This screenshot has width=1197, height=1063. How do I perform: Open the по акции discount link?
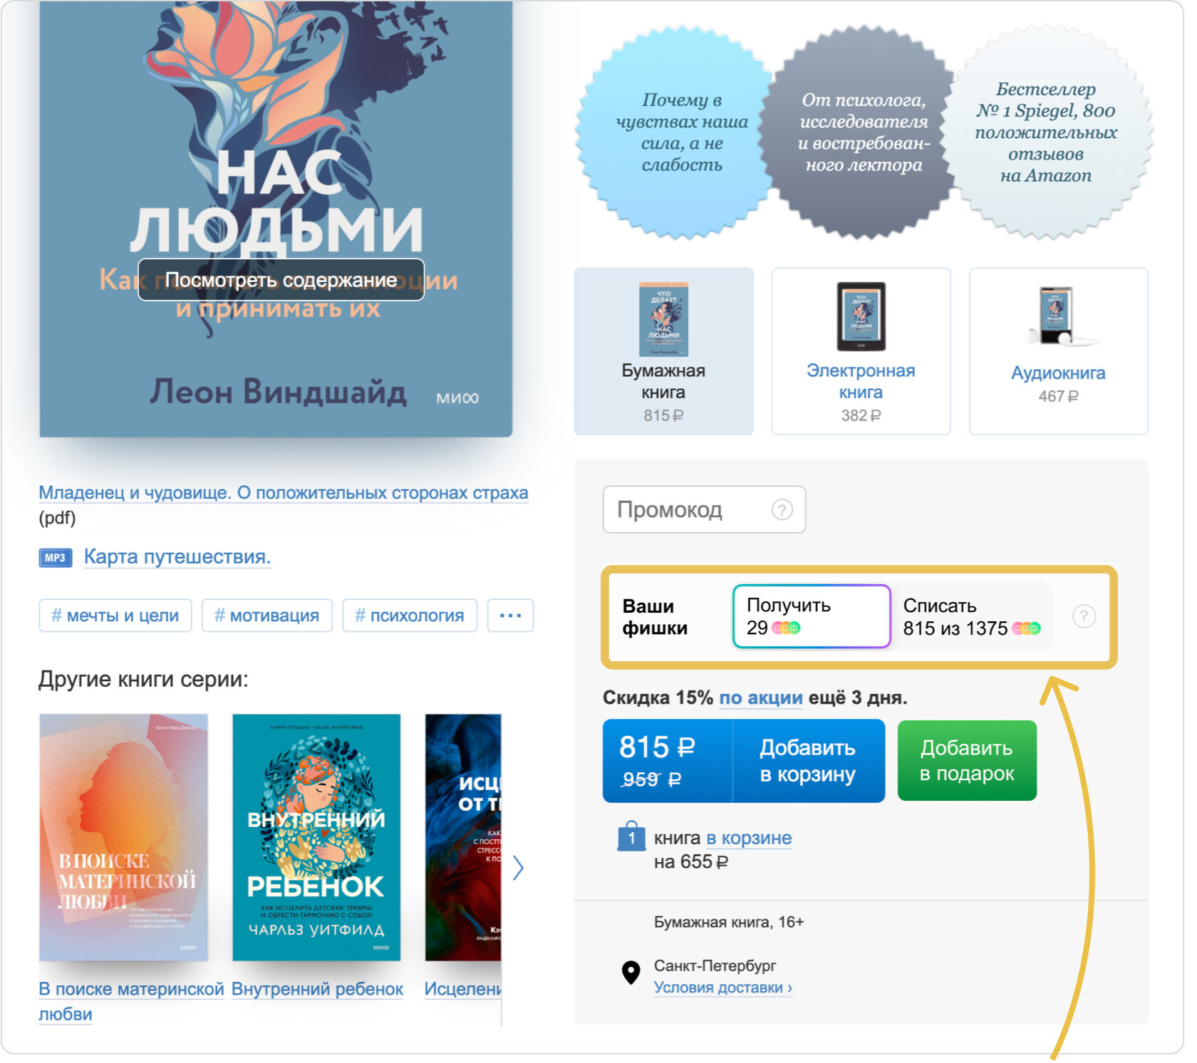pyautogui.click(x=760, y=698)
